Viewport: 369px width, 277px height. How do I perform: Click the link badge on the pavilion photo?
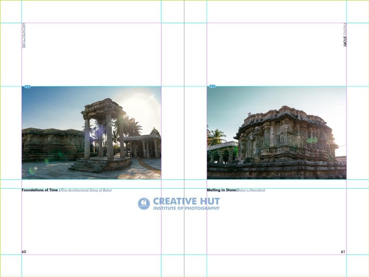(27, 86)
